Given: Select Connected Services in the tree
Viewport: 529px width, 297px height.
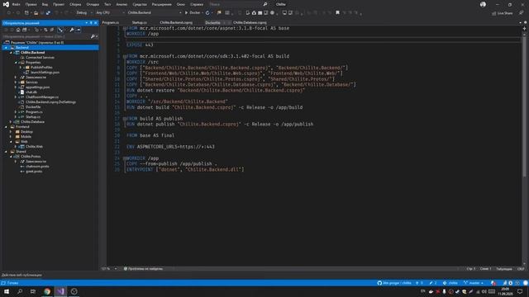Looking at the screenshot, I should [x=40, y=58].
